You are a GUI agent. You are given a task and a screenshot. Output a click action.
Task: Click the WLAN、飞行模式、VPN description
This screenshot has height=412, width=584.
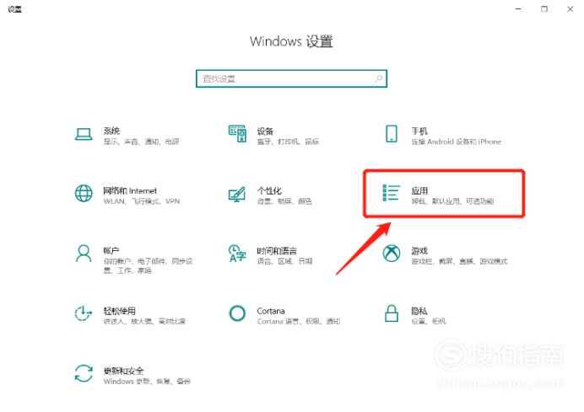[x=142, y=201]
